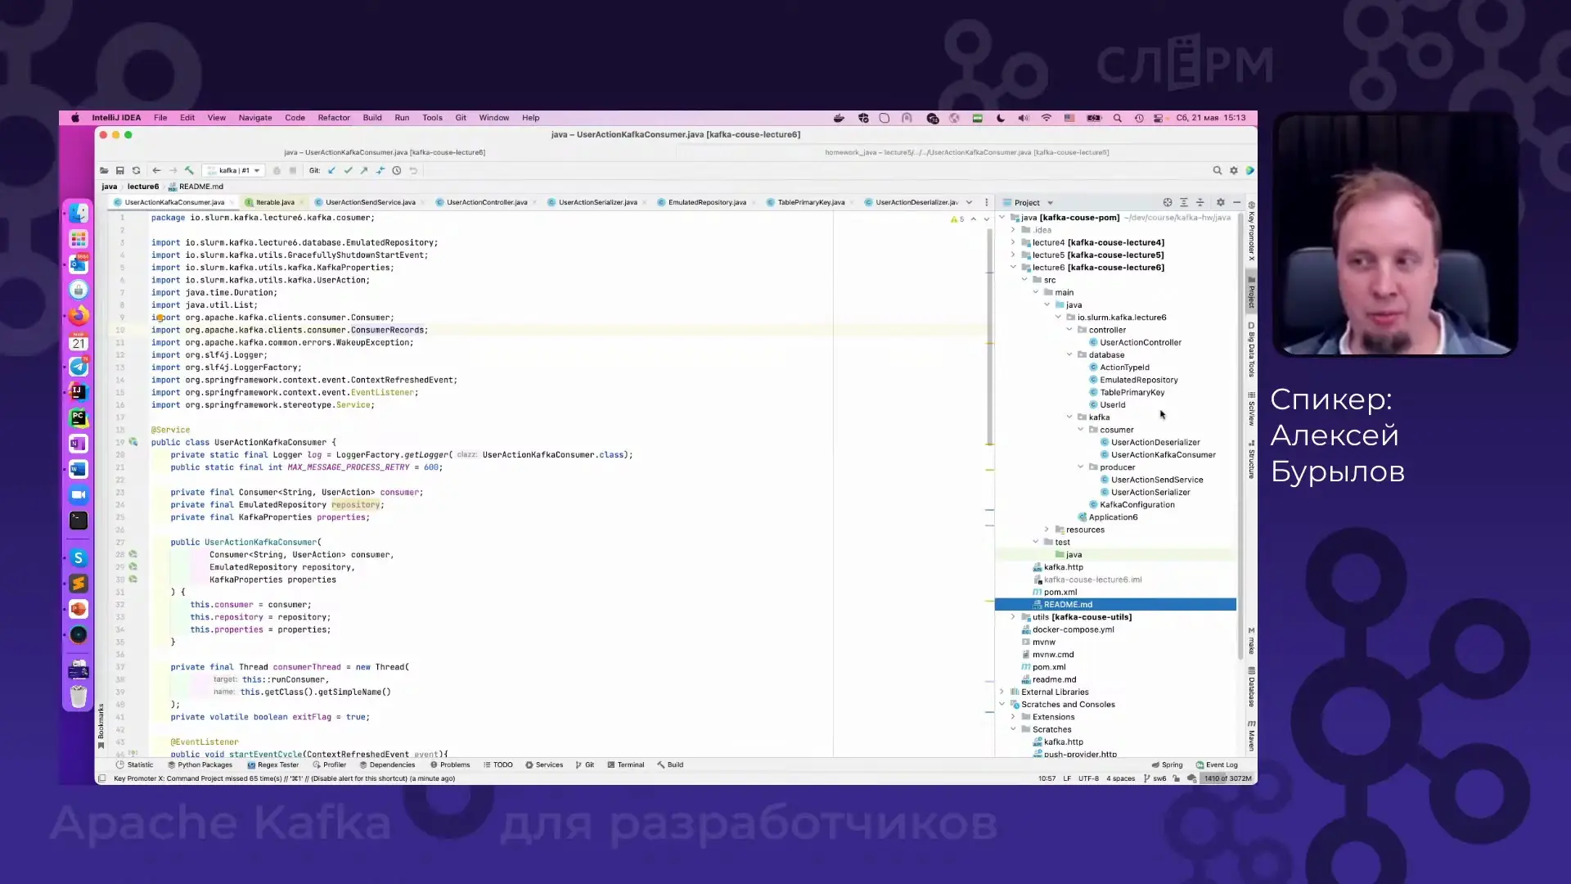Viewport: 1571px width, 884px height.
Task: Click the Git Update Project arrow
Action: pos(331,170)
